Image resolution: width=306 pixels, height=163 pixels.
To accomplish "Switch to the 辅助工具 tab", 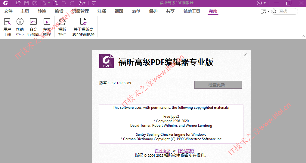I will tap(192, 11).
